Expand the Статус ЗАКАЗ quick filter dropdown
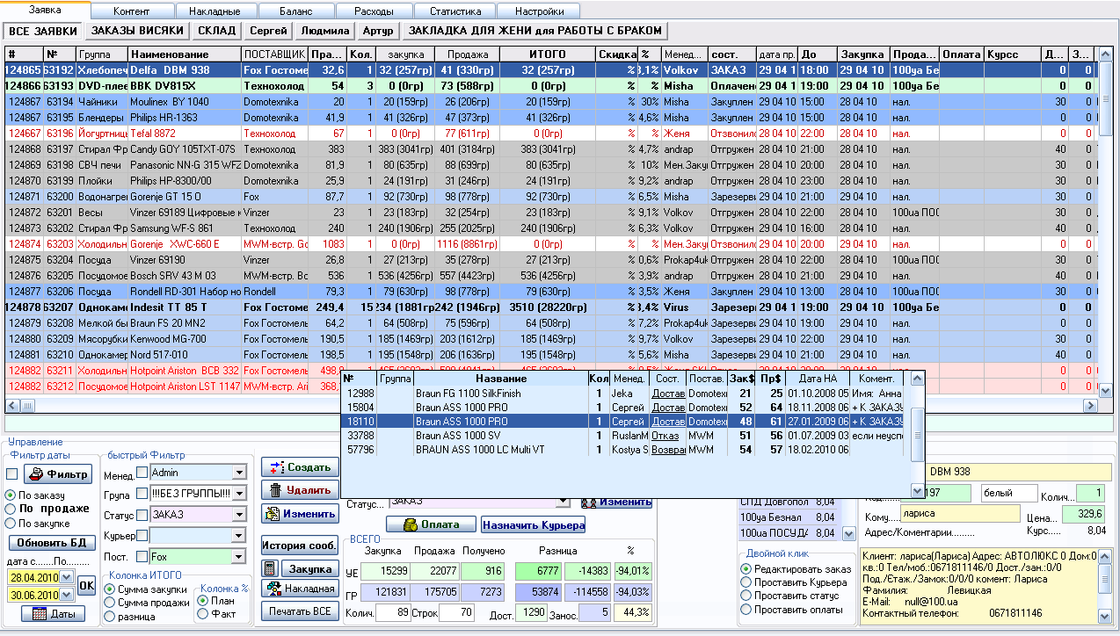The height and width of the screenshot is (636, 1120). [239, 515]
